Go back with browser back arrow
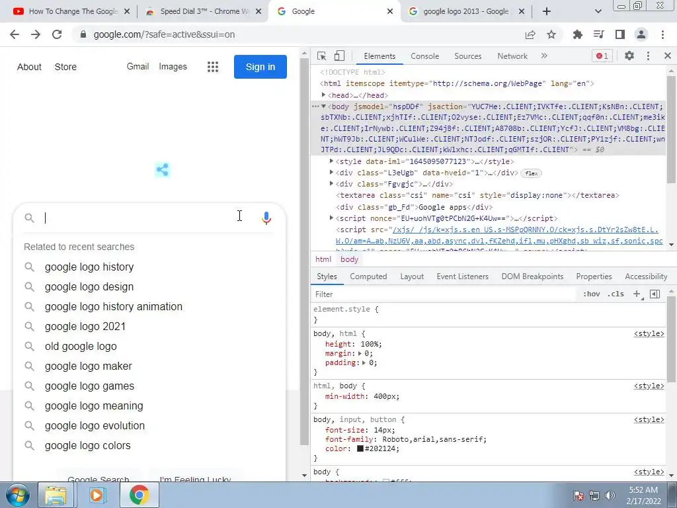This screenshot has width=677, height=508. click(x=15, y=34)
